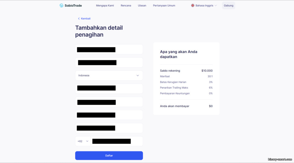The height and width of the screenshot is (163, 294).
Task: Expand the Indonesia country dropdown
Action: click(x=109, y=76)
